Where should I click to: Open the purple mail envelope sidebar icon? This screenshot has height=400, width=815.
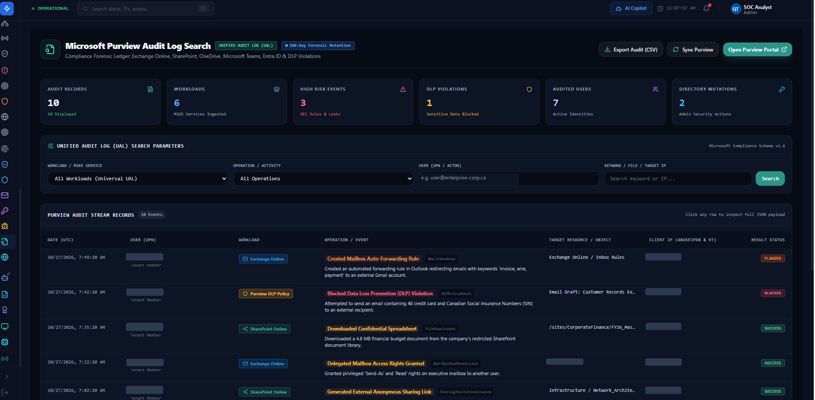pyautogui.click(x=5, y=195)
